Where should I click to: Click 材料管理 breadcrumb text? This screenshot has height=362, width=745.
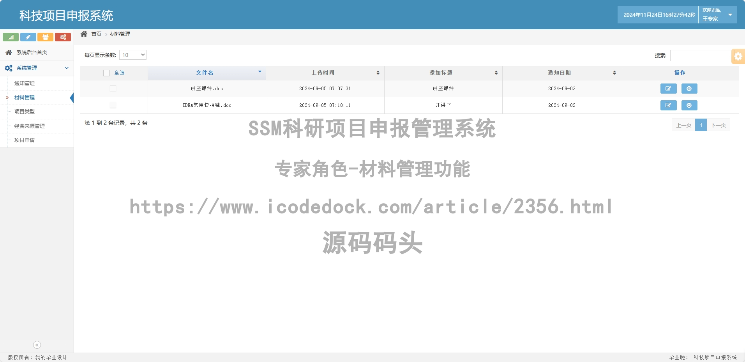[120, 34]
